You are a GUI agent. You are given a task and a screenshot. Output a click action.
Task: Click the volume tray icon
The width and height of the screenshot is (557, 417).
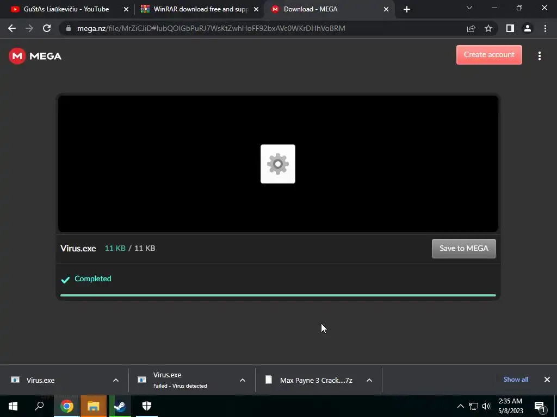tap(486, 406)
